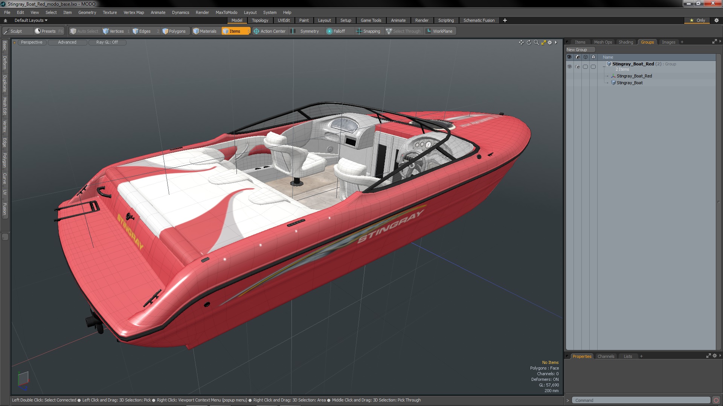Toggle visibility eye for Stingray_Boat_Red group

(x=569, y=67)
